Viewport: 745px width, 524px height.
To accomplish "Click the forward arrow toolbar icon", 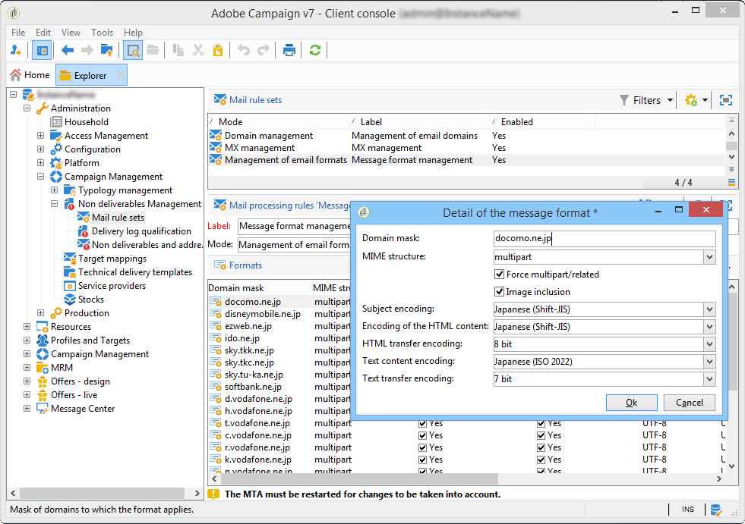I will (x=87, y=50).
